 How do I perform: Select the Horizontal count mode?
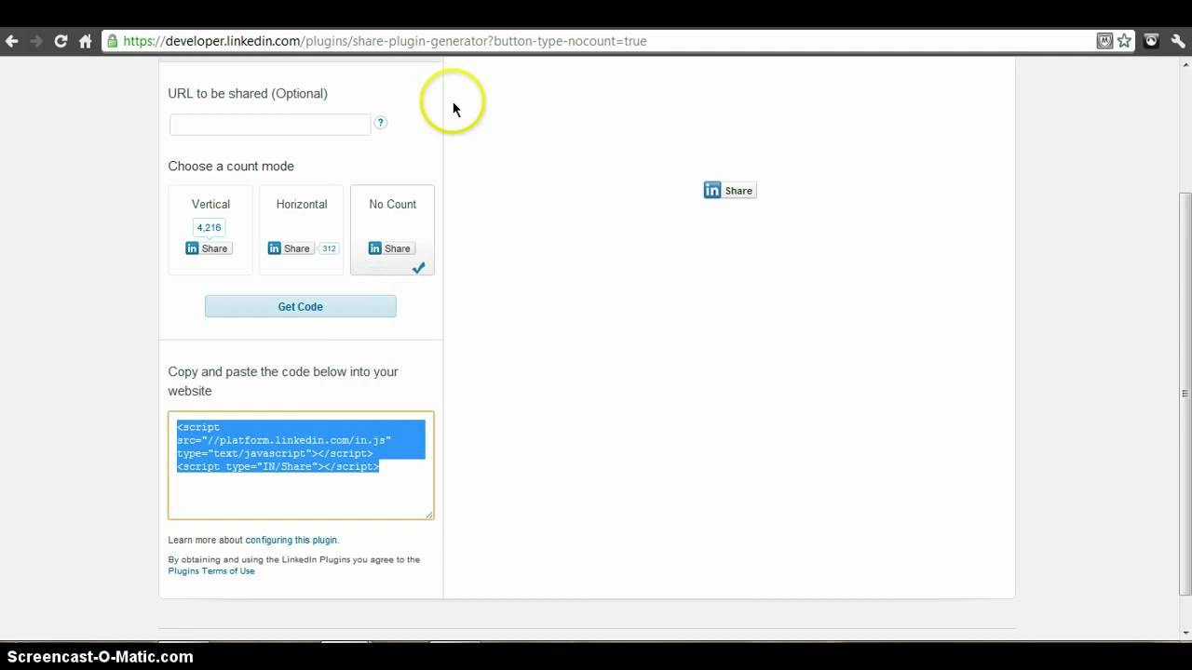point(301,228)
